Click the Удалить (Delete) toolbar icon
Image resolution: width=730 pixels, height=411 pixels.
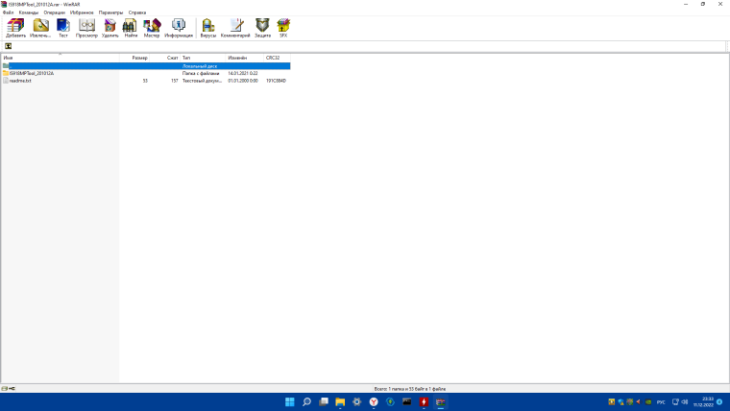point(109,27)
